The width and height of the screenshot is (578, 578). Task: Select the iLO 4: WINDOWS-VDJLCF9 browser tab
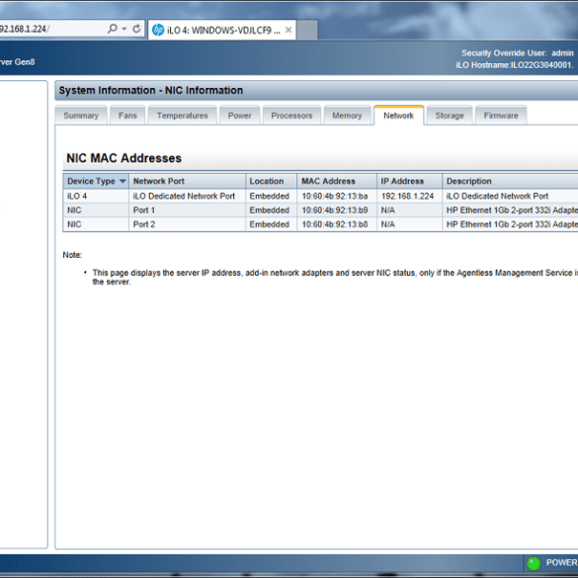(x=222, y=30)
